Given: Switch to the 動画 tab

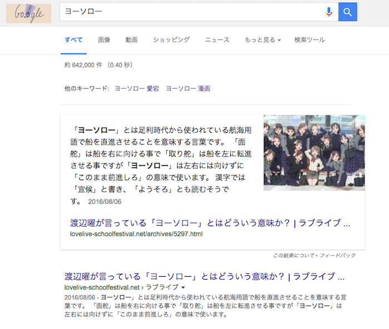Looking at the screenshot, I should [x=132, y=39].
